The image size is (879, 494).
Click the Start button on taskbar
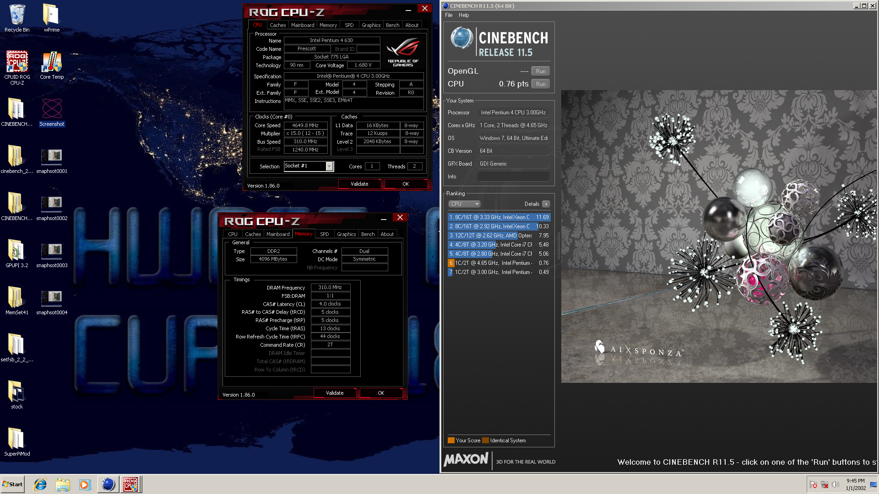click(12, 484)
